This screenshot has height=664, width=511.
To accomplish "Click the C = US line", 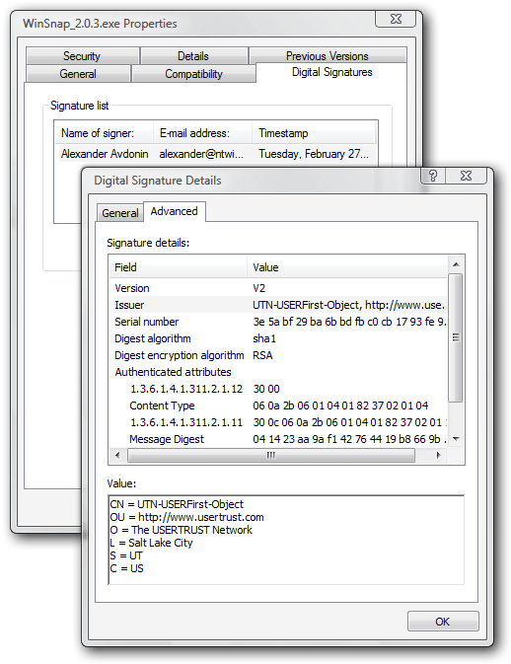I will coord(127,568).
